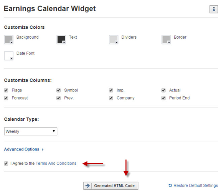Uncheck the Flags column checkbox
221x195 pixels.
[6, 90]
